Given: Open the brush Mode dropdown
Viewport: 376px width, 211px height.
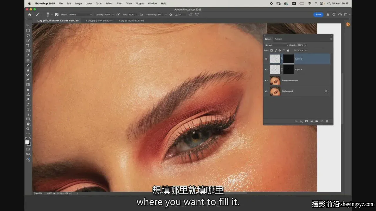Looking at the screenshot, I should 80,15.
